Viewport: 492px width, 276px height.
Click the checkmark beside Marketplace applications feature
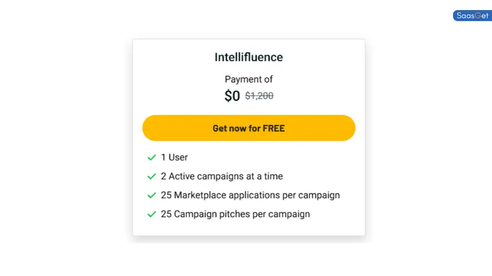point(152,195)
